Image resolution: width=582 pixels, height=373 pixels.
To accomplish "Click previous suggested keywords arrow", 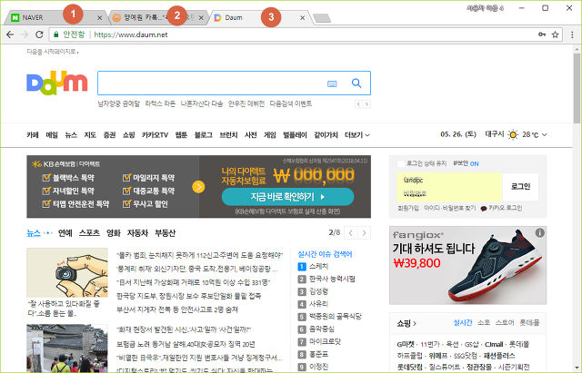I will coord(358,104).
